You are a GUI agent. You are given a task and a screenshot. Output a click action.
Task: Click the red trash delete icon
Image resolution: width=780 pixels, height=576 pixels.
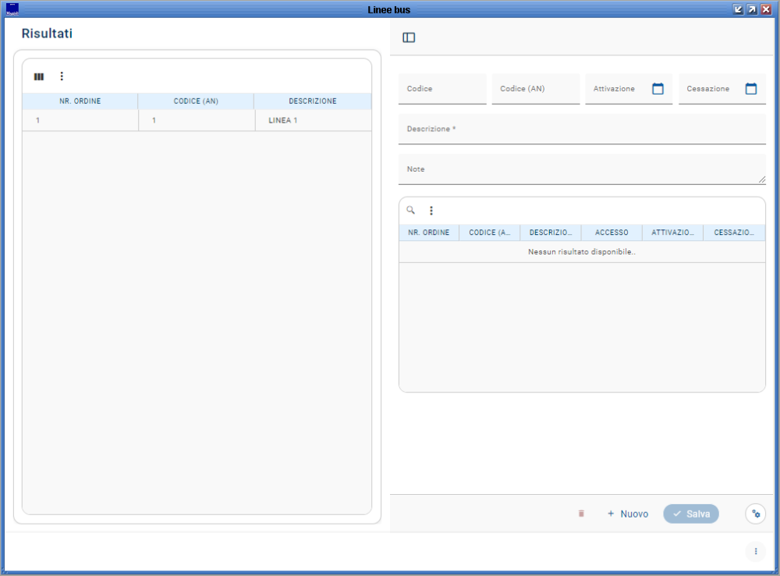(x=581, y=514)
